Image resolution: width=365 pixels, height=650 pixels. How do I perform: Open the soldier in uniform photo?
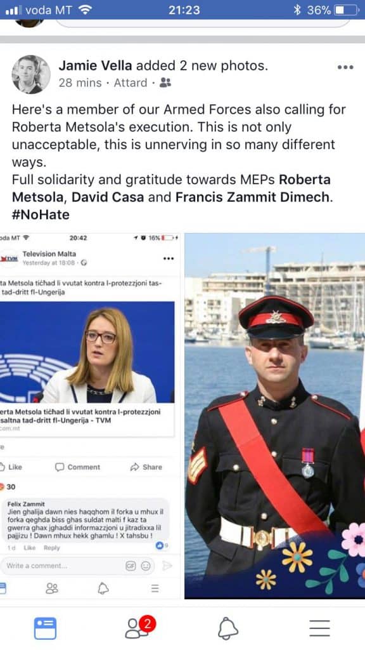click(275, 416)
